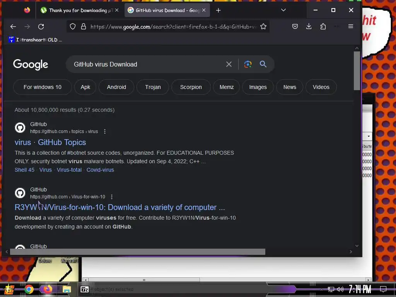Screen dimensions: 396x297
Task: View site padlock security info
Action: click(84, 27)
